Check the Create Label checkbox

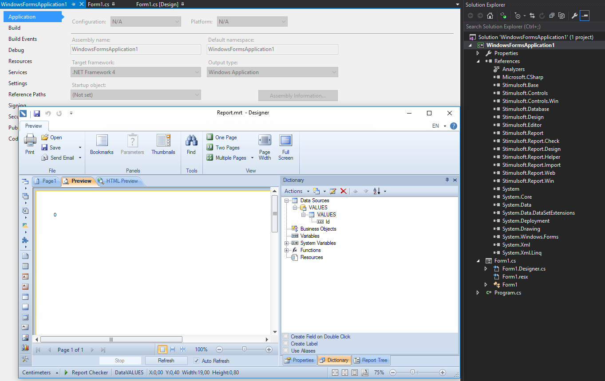pos(286,344)
